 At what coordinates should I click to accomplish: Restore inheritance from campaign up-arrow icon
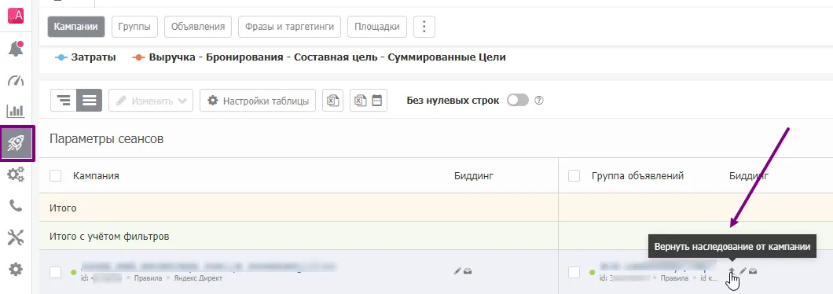pyautogui.click(x=732, y=271)
